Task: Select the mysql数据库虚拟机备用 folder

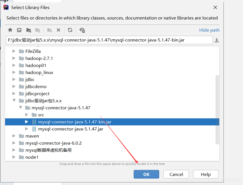Action: click(x=48, y=150)
